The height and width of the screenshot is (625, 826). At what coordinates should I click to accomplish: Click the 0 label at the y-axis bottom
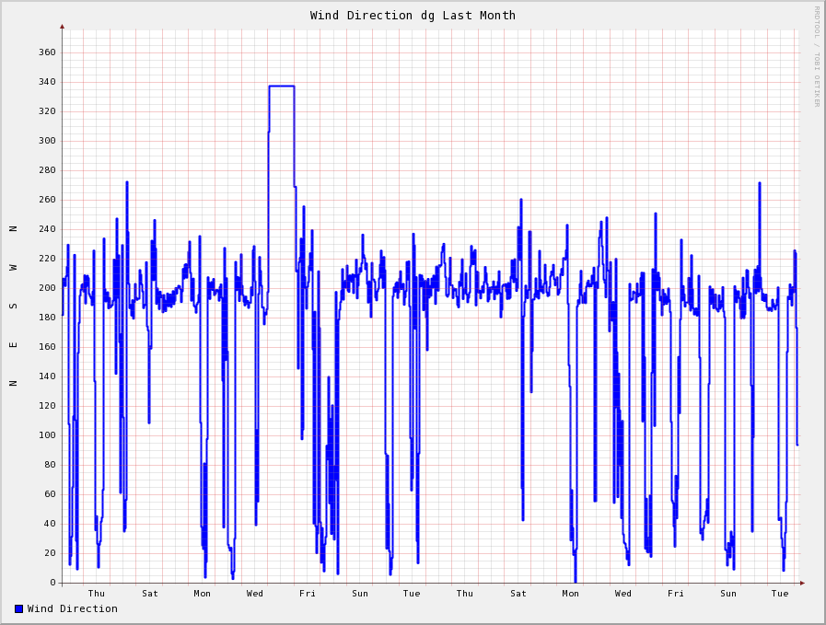pos(52,583)
